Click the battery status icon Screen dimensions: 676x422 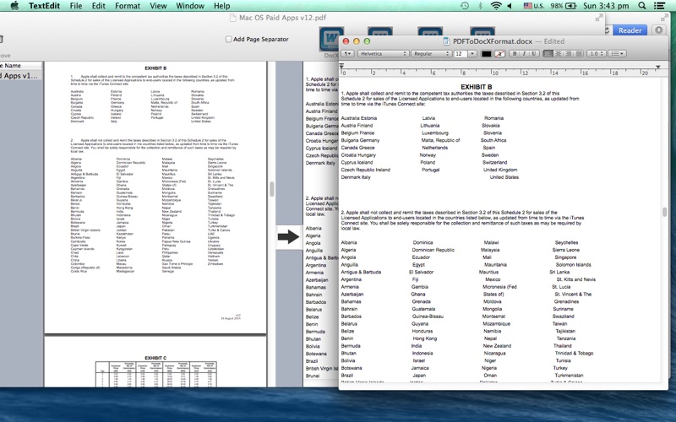[x=571, y=6]
